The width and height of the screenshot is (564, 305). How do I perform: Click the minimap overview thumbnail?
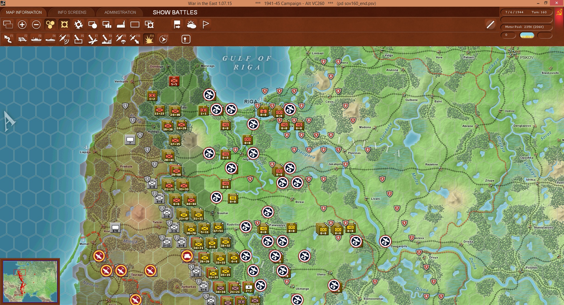tap(30, 282)
